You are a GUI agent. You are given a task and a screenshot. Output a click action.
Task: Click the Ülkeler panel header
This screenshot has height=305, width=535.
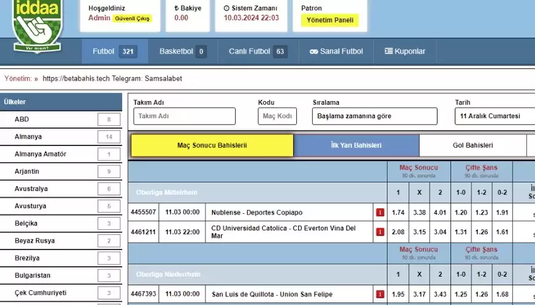tap(60, 102)
